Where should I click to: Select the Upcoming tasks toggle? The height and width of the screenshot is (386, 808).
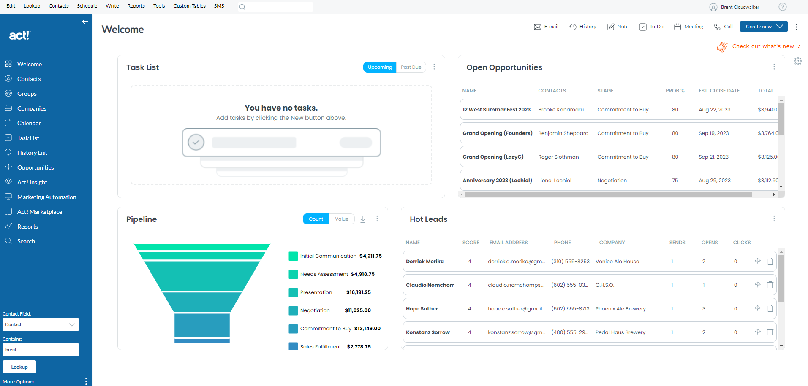380,67
